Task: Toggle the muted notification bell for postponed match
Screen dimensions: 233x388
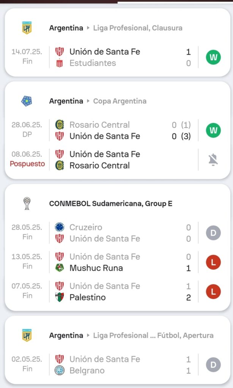Action: coord(213,160)
